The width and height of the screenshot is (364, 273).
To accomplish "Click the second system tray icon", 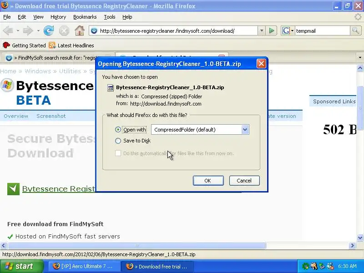I will point(314,266).
